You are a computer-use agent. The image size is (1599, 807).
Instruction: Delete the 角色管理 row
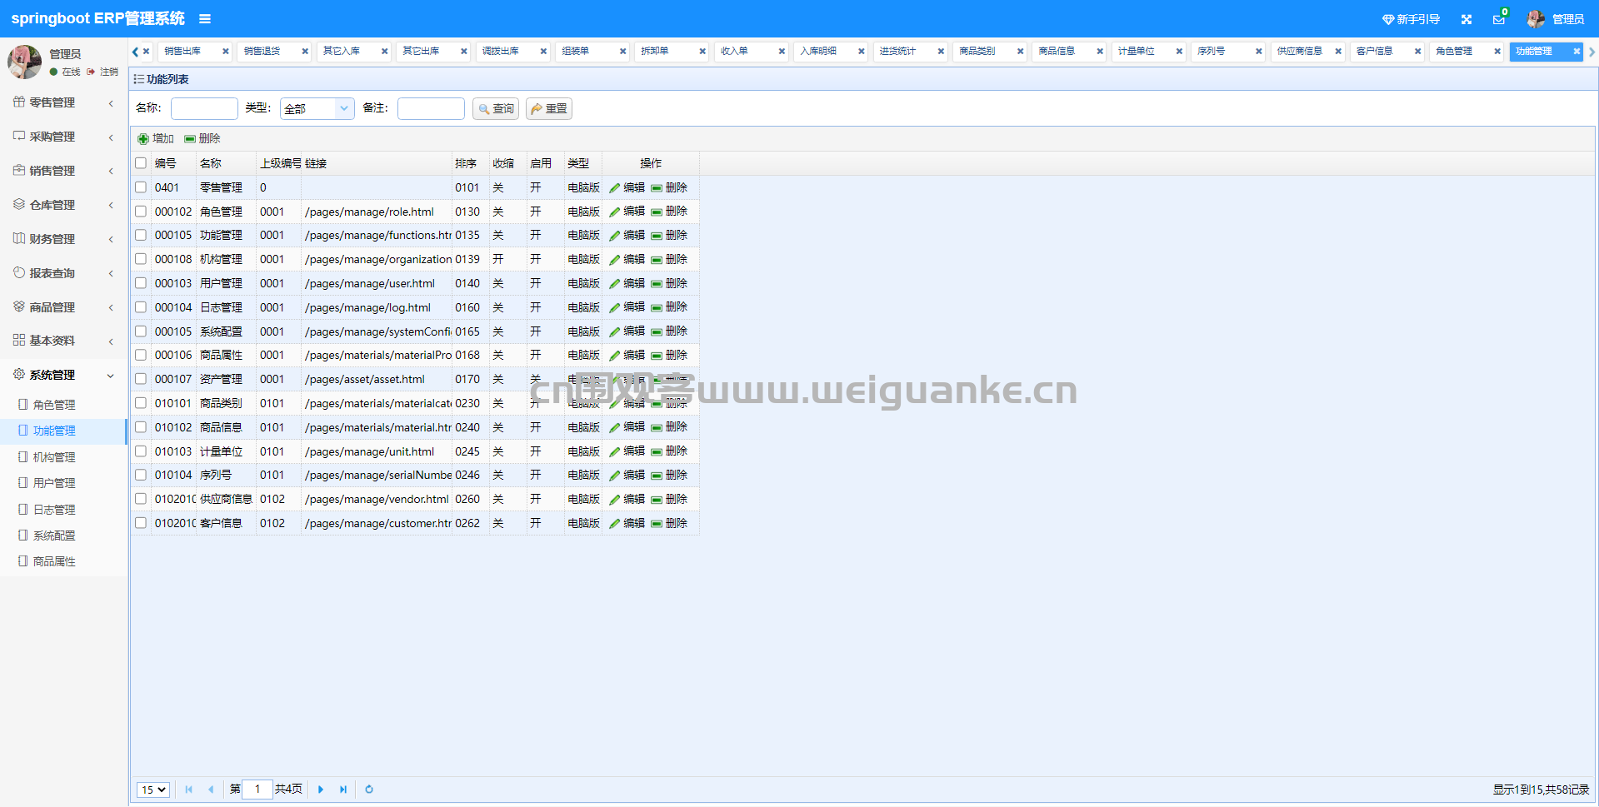pos(669,212)
